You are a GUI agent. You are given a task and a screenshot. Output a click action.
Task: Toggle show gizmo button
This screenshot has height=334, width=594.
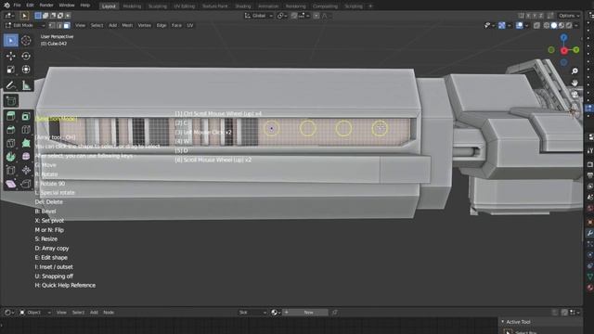[x=502, y=25]
